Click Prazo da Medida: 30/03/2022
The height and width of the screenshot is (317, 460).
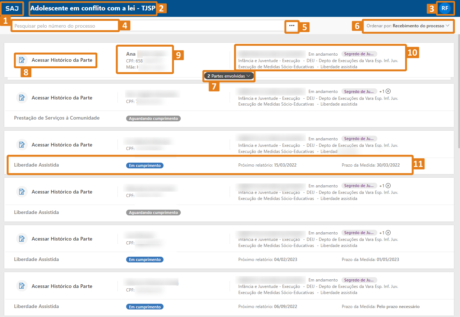coord(371,165)
